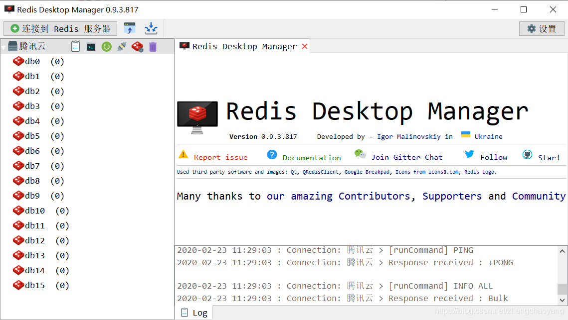Click the red Redis icon beside db7

[x=18, y=166]
